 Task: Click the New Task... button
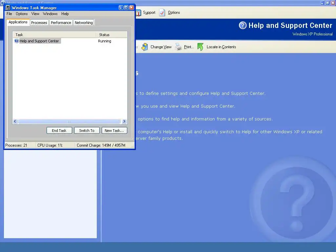[x=114, y=131]
